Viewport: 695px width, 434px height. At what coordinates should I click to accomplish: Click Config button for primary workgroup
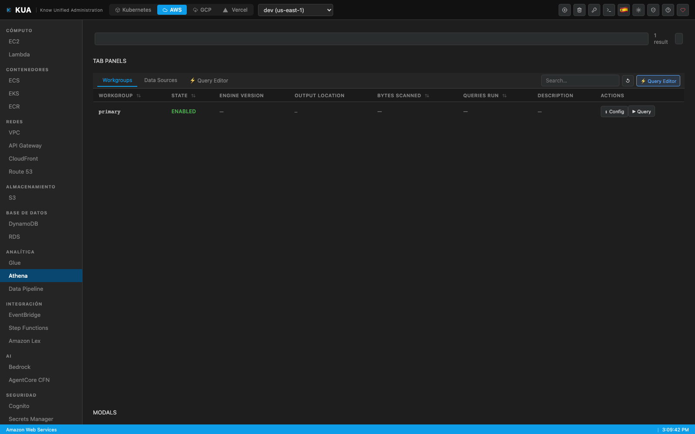point(614,112)
